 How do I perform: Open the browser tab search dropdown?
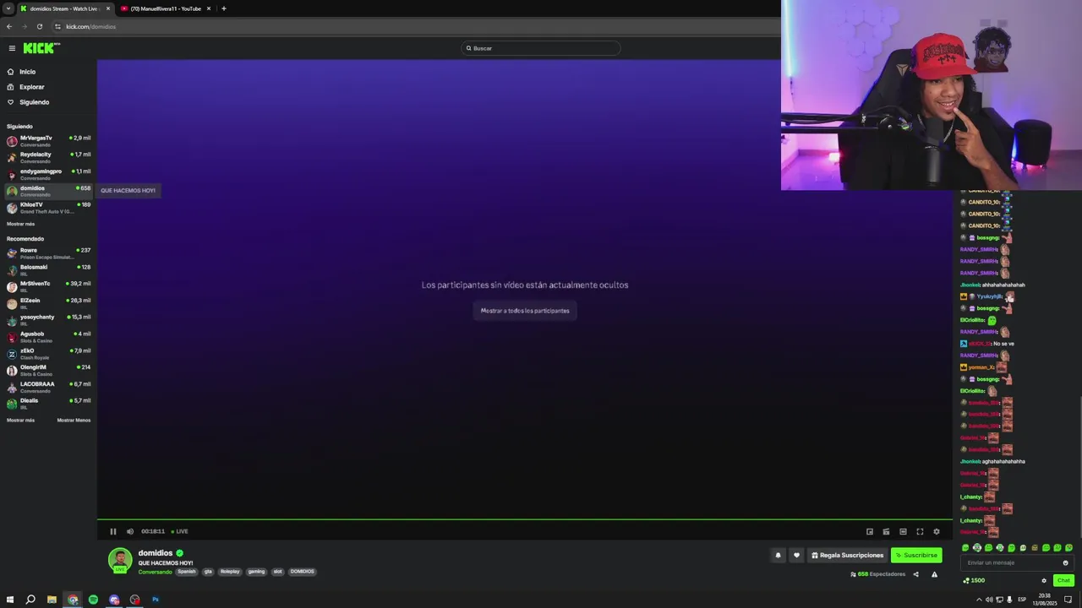[x=8, y=8]
